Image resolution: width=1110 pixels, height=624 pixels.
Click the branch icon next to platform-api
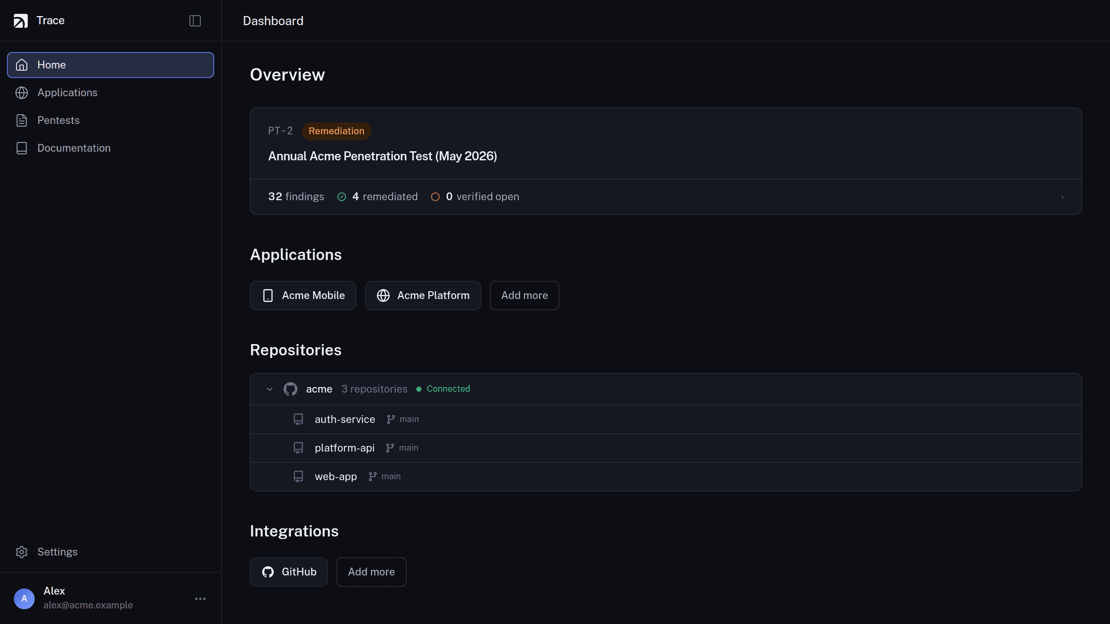(390, 448)
